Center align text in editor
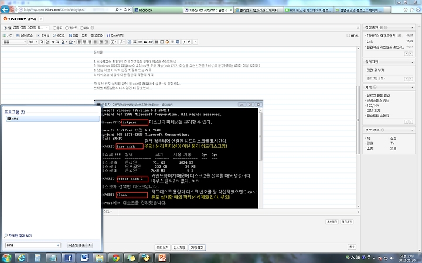 84,42
